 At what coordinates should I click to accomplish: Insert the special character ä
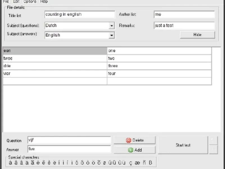click(x=27, y=163)
